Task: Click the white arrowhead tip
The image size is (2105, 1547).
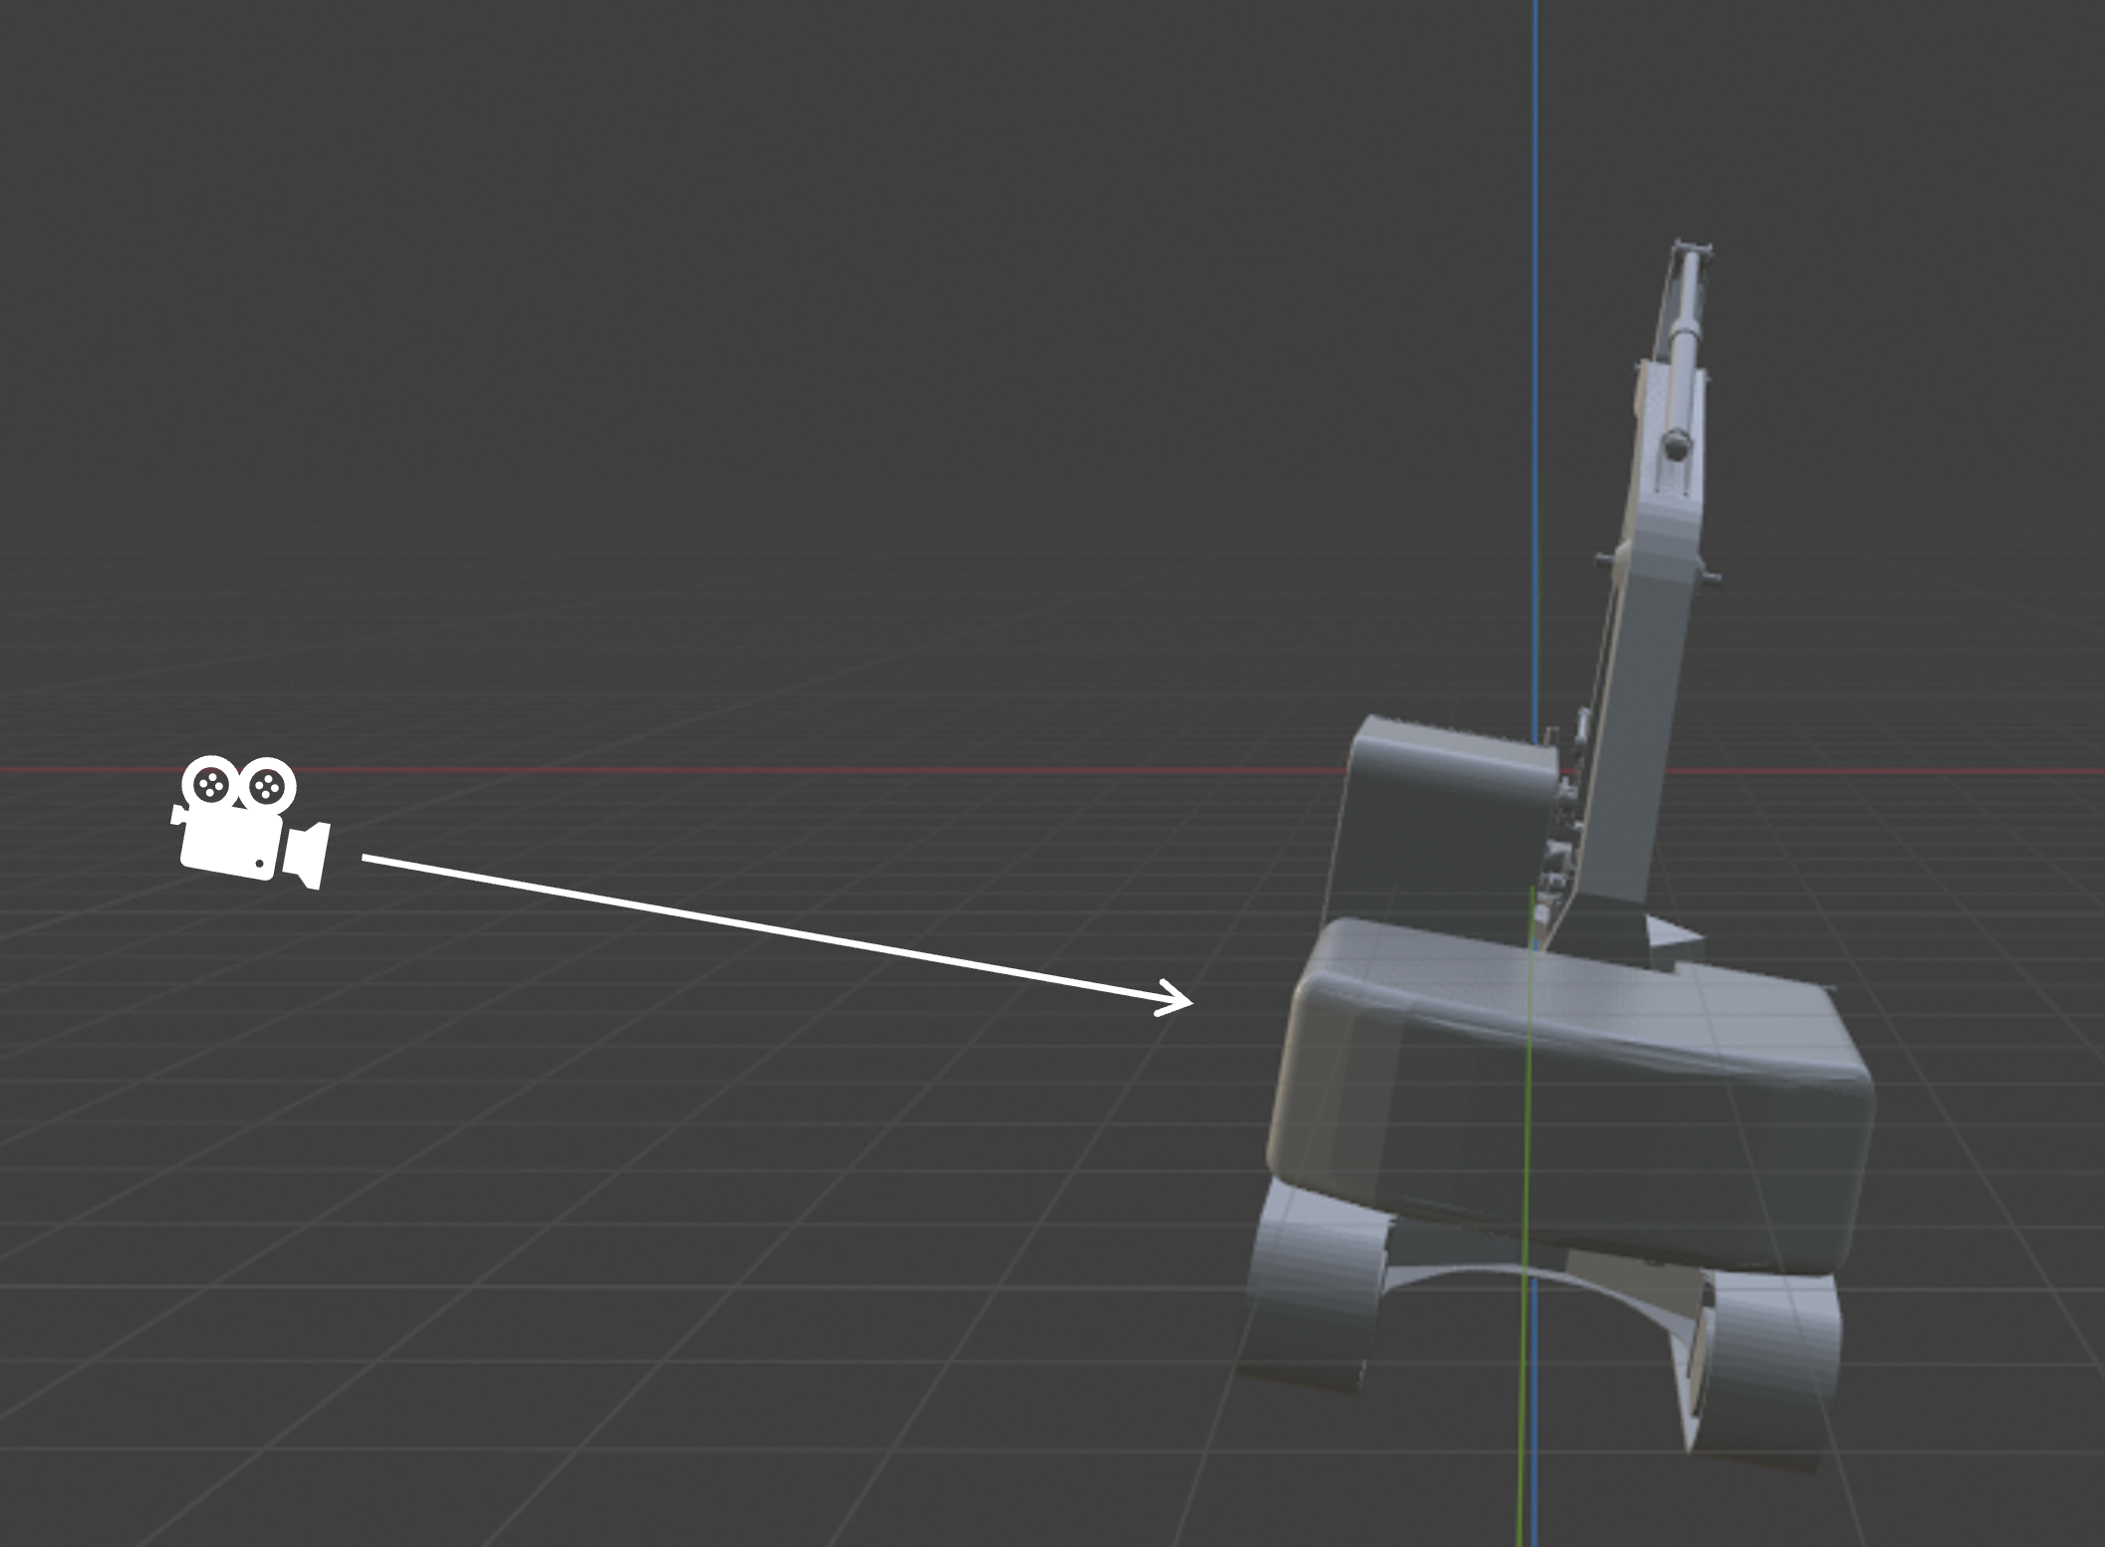Action: click(1188, 1001)
